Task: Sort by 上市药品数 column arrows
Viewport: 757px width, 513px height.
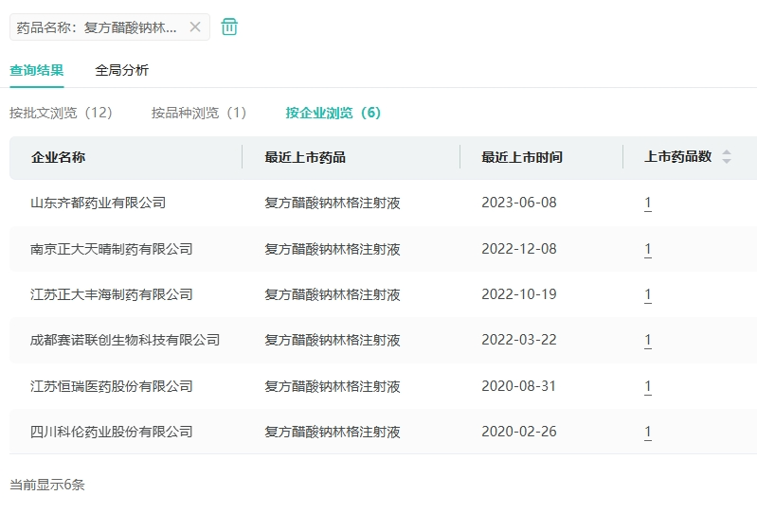Action: click(x=727, y=157)
